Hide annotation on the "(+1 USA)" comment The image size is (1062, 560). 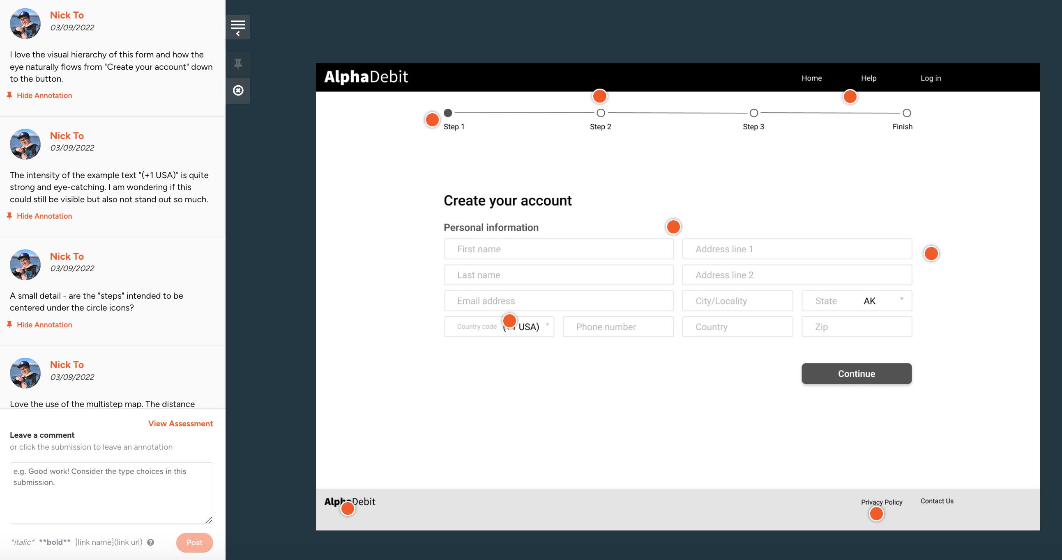coord(44,216)
